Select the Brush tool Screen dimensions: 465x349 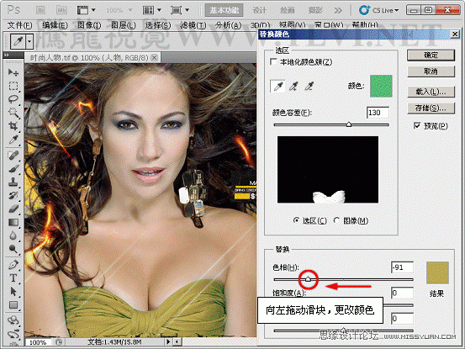pyautogui.click(x=13, y=168)
